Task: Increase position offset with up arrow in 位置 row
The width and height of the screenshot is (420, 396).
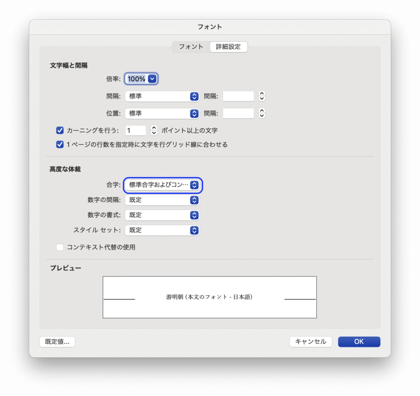Action: pyautogui.click(x=262, y=111)
